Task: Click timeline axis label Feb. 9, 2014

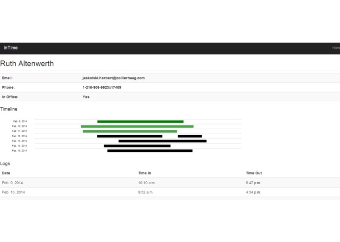Action: (x=20, y=121)
